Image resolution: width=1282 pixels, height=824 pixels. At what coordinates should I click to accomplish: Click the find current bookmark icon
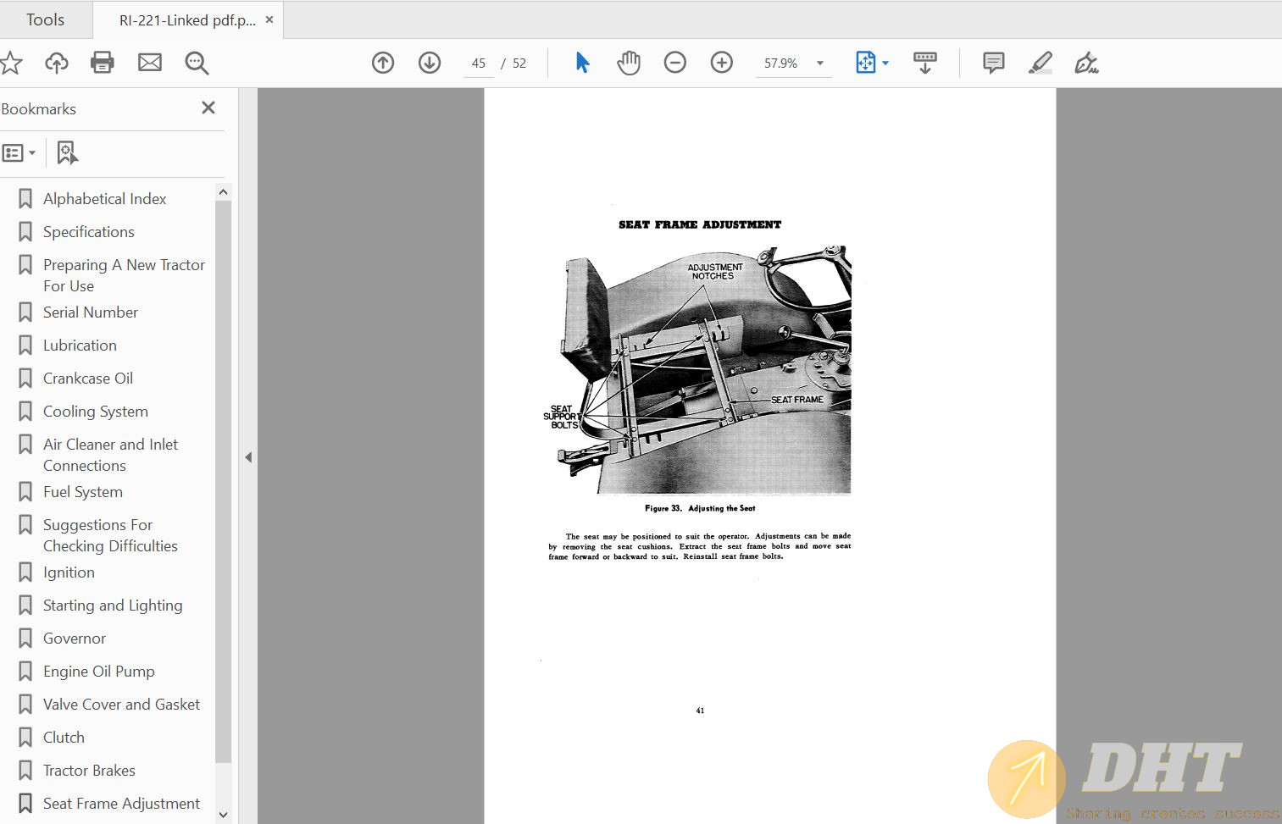67,153
